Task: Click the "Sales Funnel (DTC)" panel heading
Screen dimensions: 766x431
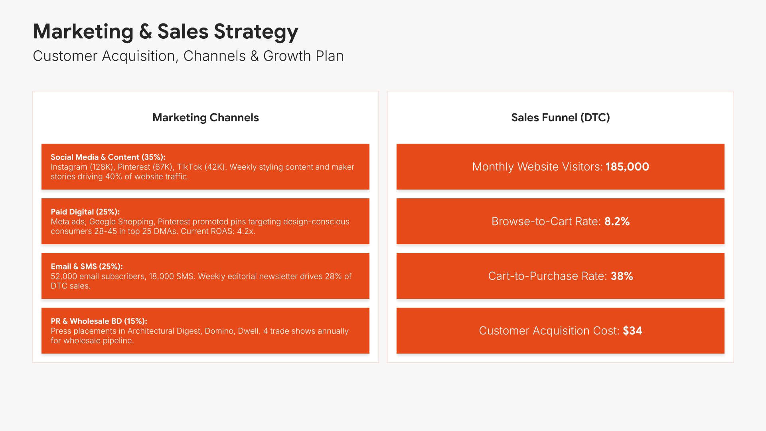Action: (x=560, y=118)
